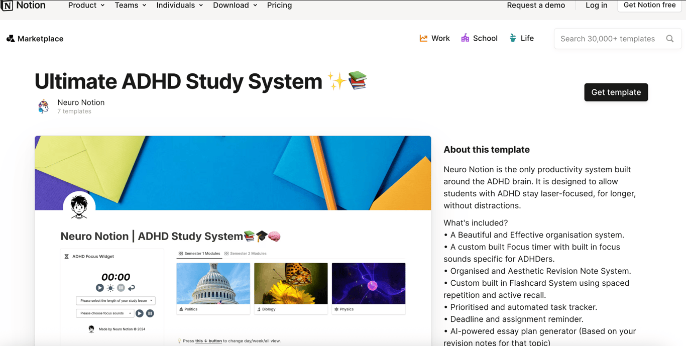
Task: Open the focus sounds dropdown
Action: point(104,313)
